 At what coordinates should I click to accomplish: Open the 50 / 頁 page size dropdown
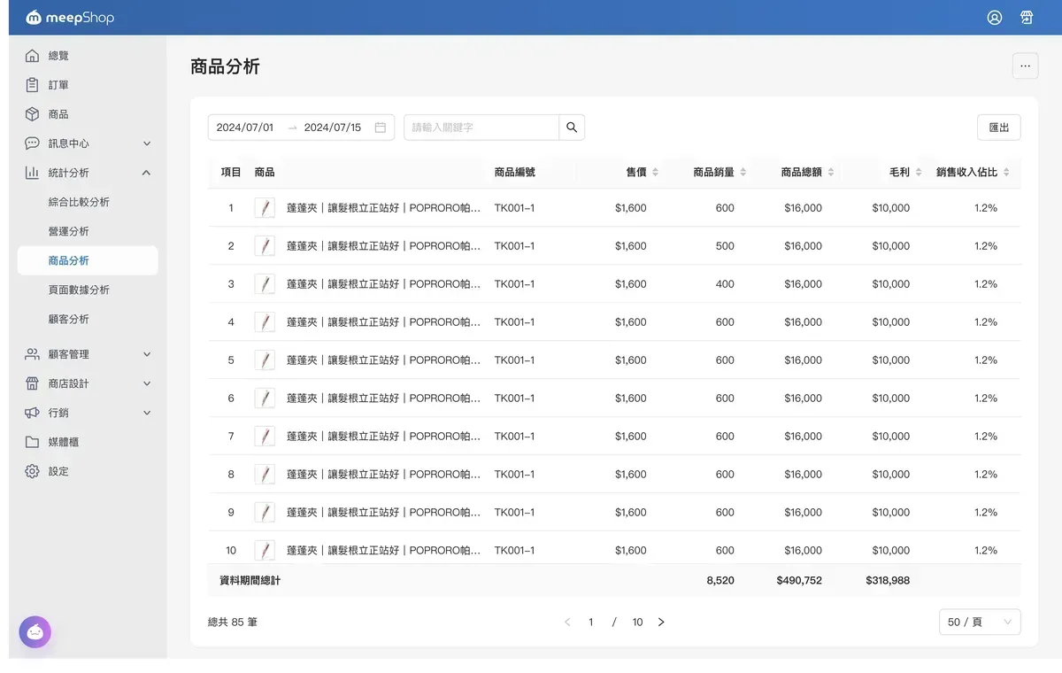[979, 623]
